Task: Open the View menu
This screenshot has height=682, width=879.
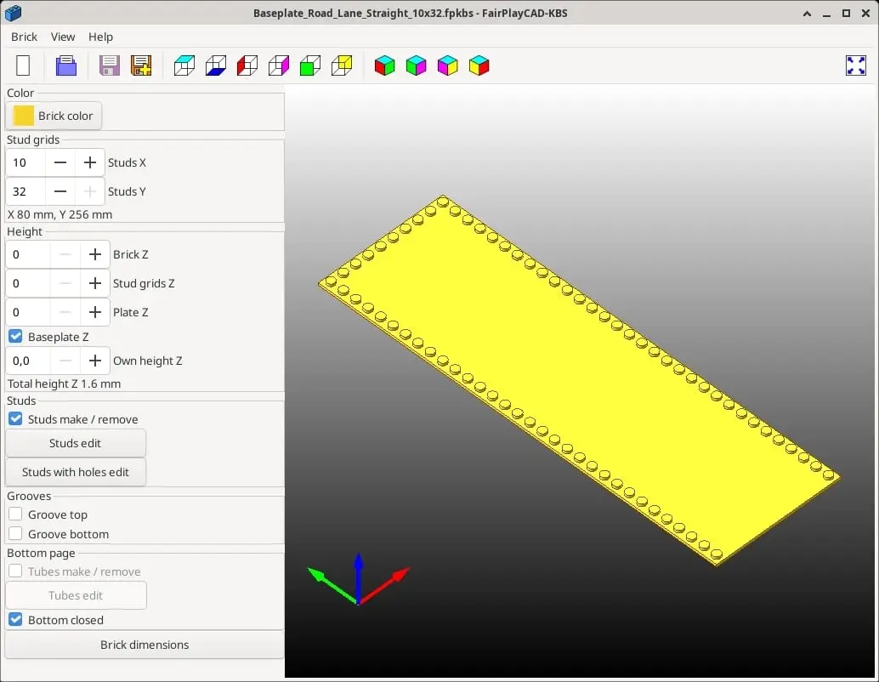Action: (x=63, y=37)
